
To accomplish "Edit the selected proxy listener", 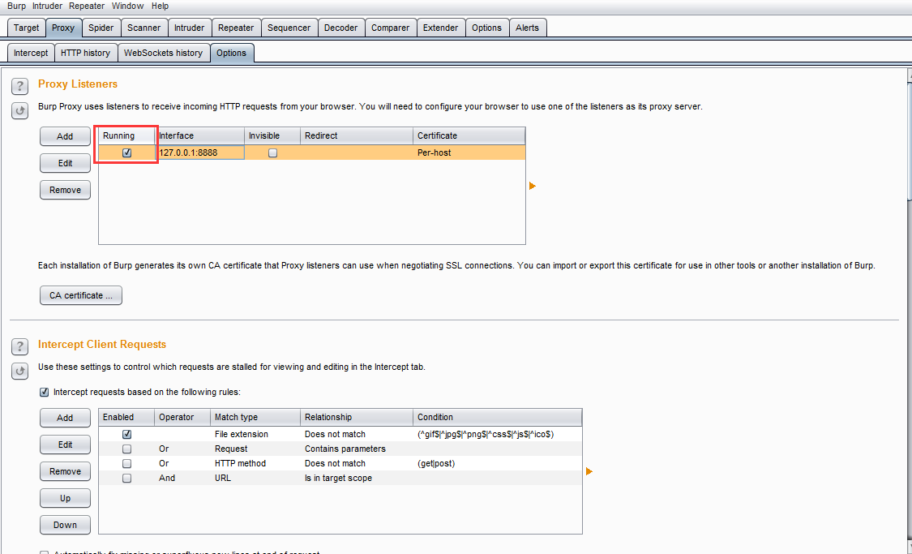I will coord(65,164).
